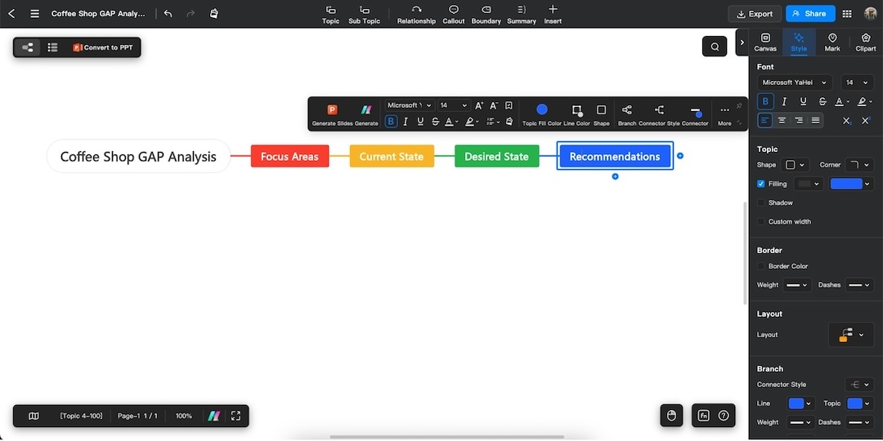This screenshot has width=883, height=441.
Task: Open Connector Style in floating toolbar
Action: click(x=659, y=114)
